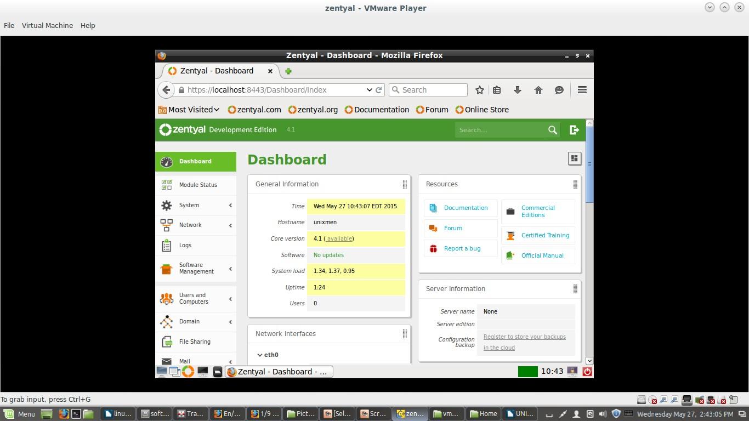The image size is (749, 421).
Task: Click red power icon in guest taskbar
Action: (x=587, y=372)
